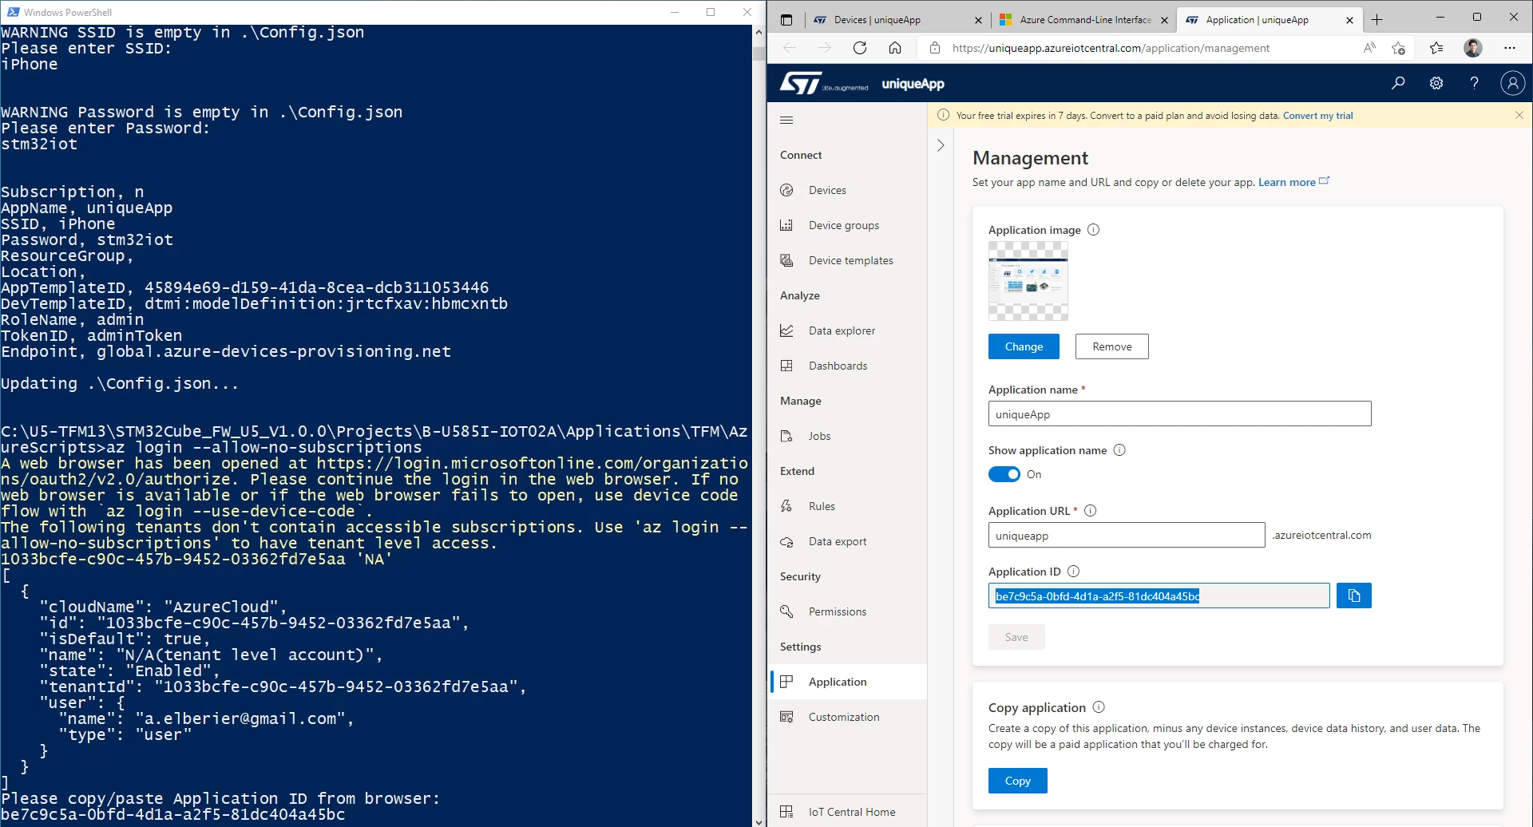Click the PowerShell window title bar icon
The width and height of the screenshot is (1533, 827).
13,12
